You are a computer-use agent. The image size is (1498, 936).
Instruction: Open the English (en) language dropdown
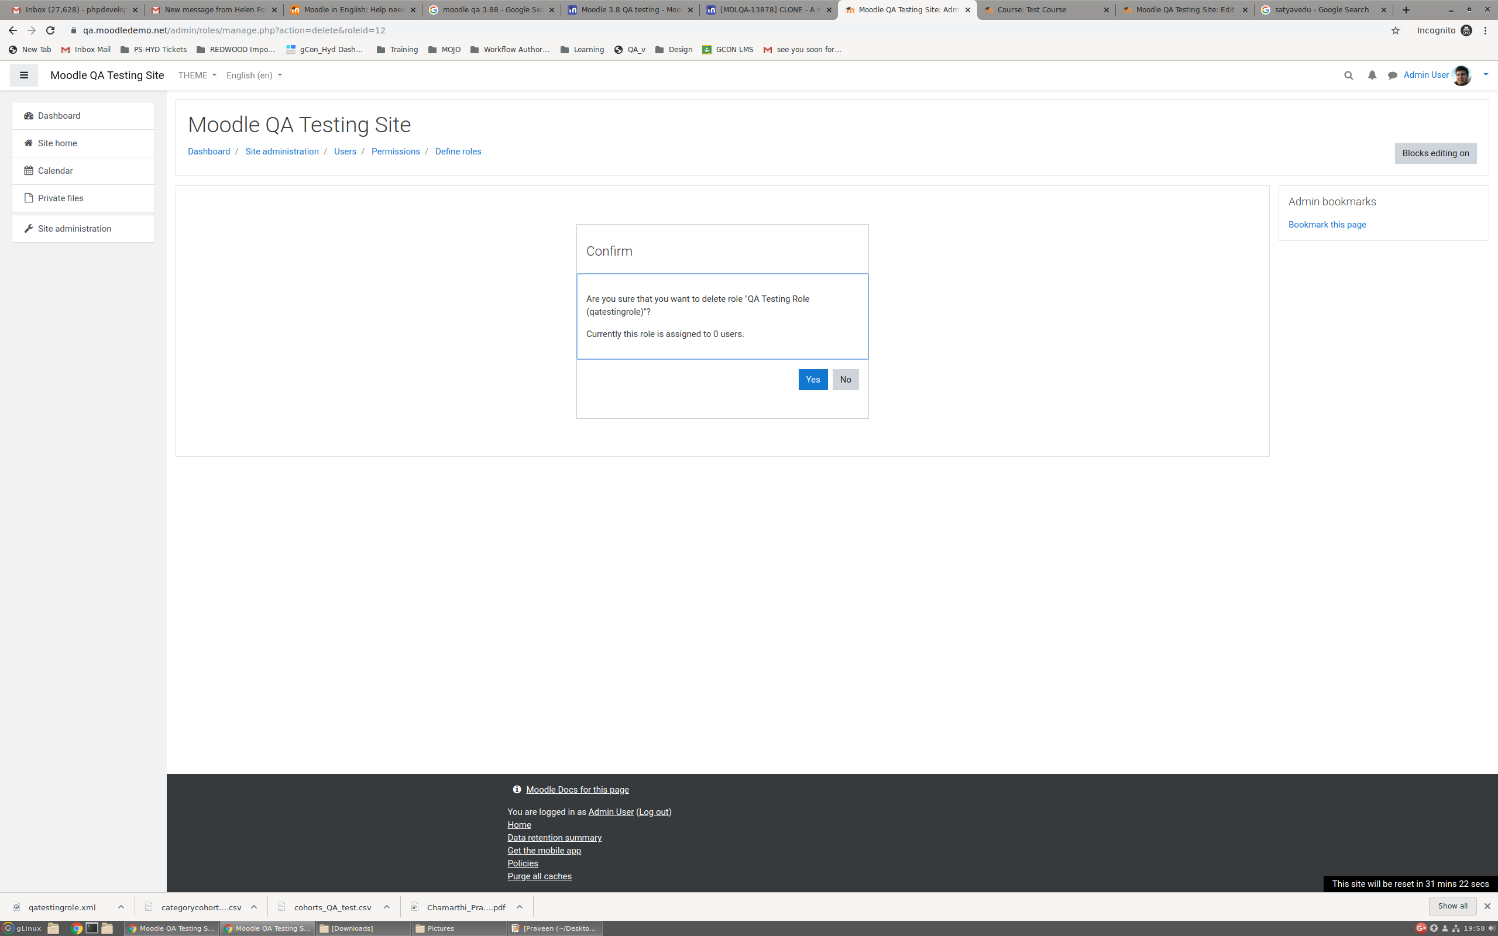254,75
